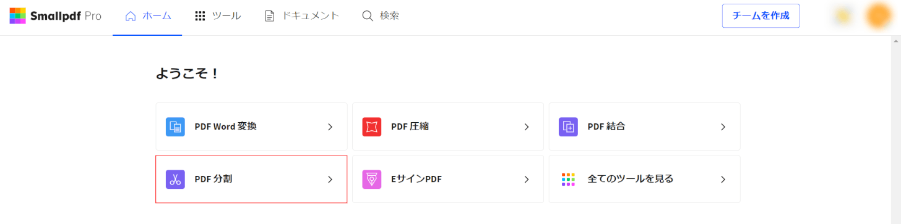Click the PDF Word 変換 tool icon
This screenshot has width=901, height=224.
tap(176, 127)
